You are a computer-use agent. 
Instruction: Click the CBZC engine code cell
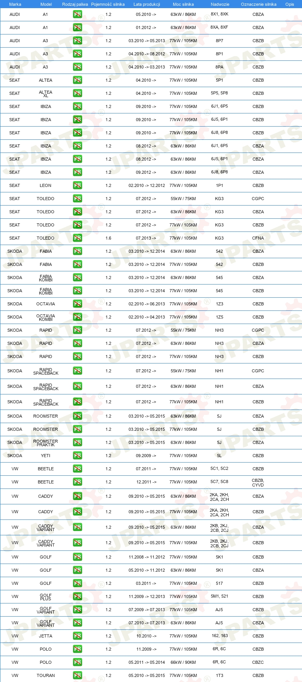pyautogui.click(x=258, y=662)
